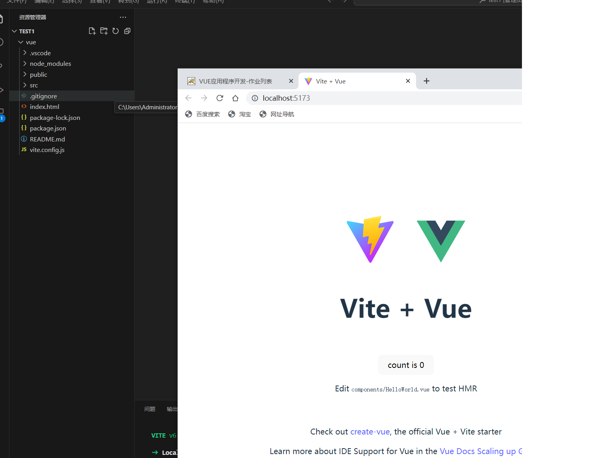Click the Vue logo on the page
This screenshot has height=458, width=601.
click(441, 241)
